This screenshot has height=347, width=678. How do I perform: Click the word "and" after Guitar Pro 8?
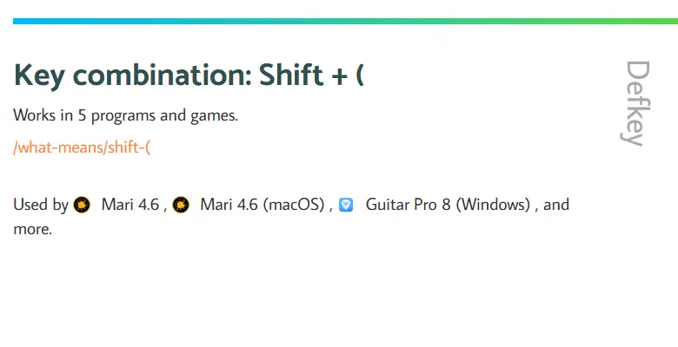point(556,204)
